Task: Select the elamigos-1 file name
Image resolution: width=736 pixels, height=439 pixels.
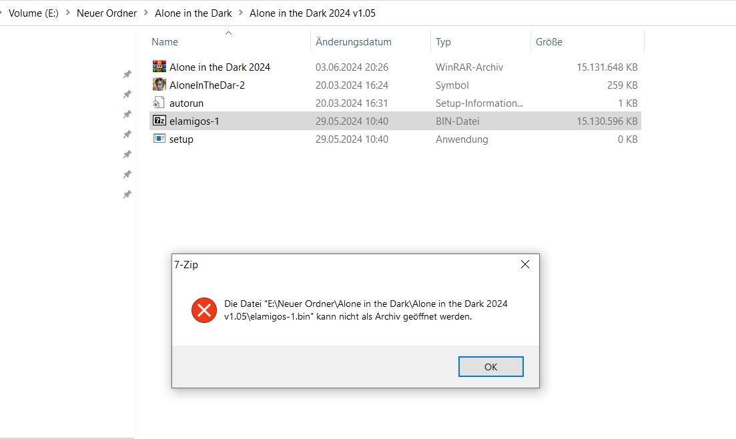Action: pos(194,121)
